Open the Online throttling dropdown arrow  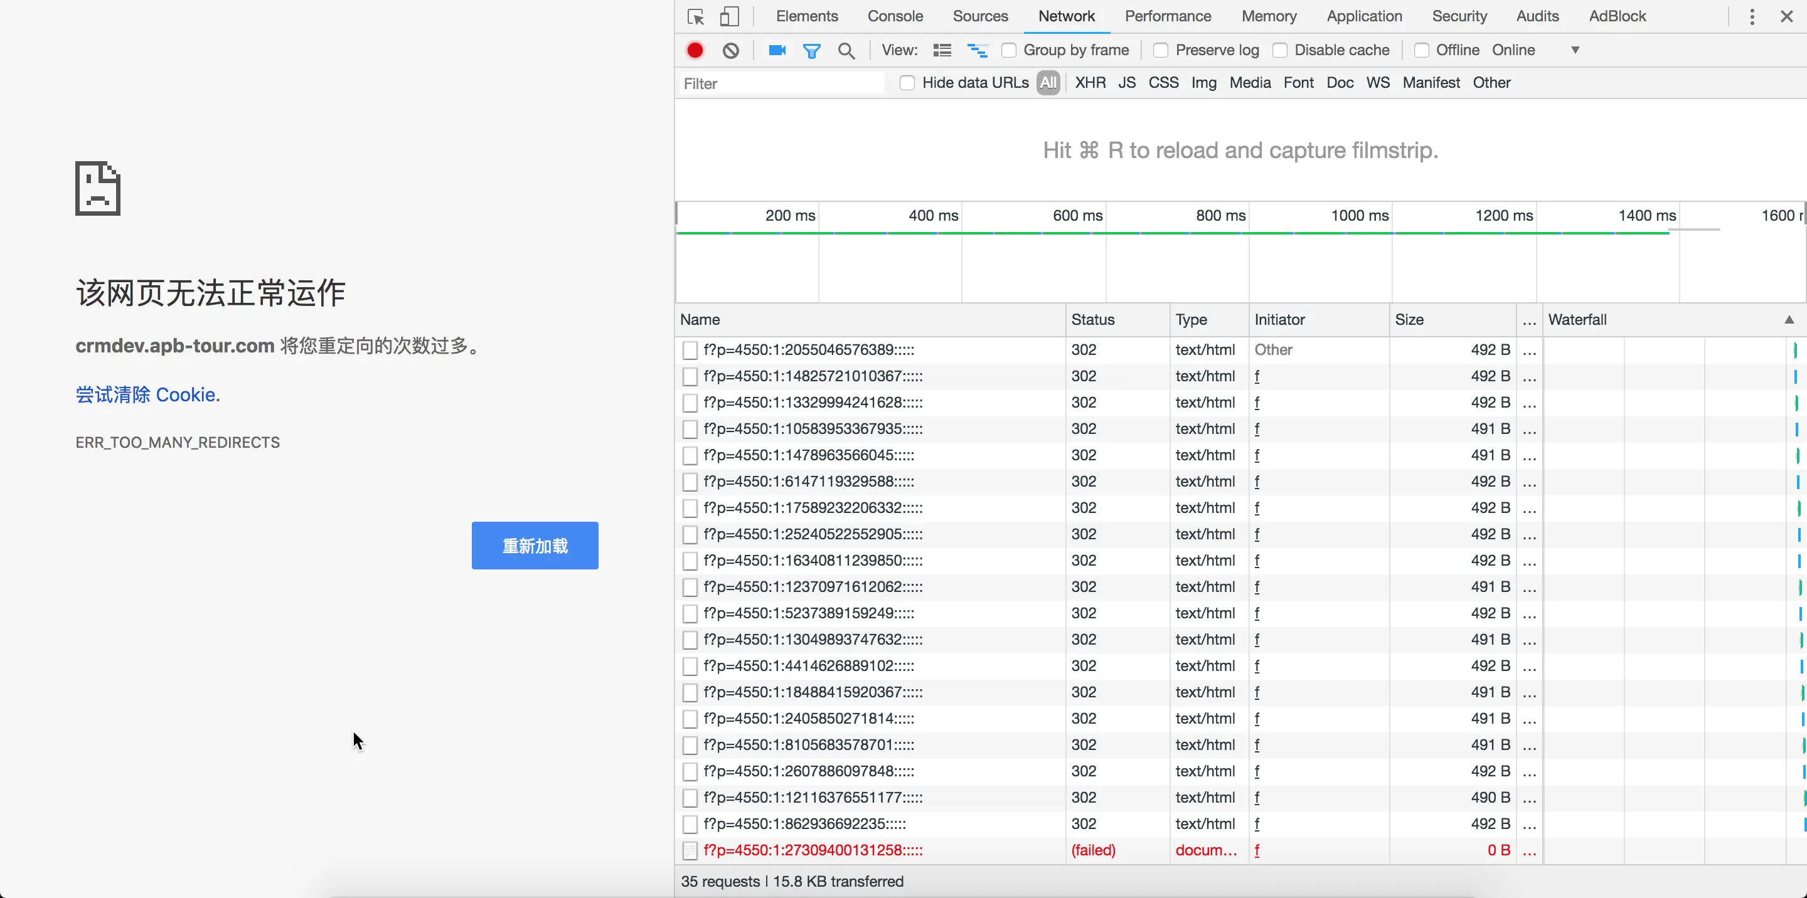pos(1575,50)
